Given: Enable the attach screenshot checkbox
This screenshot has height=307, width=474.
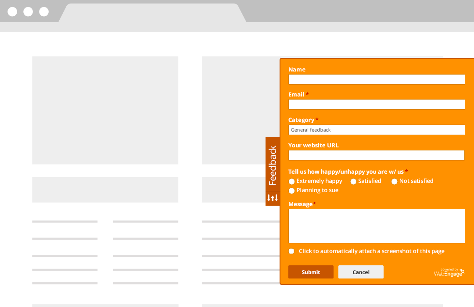Looking at the screenshot, I should tap(291, 251).
